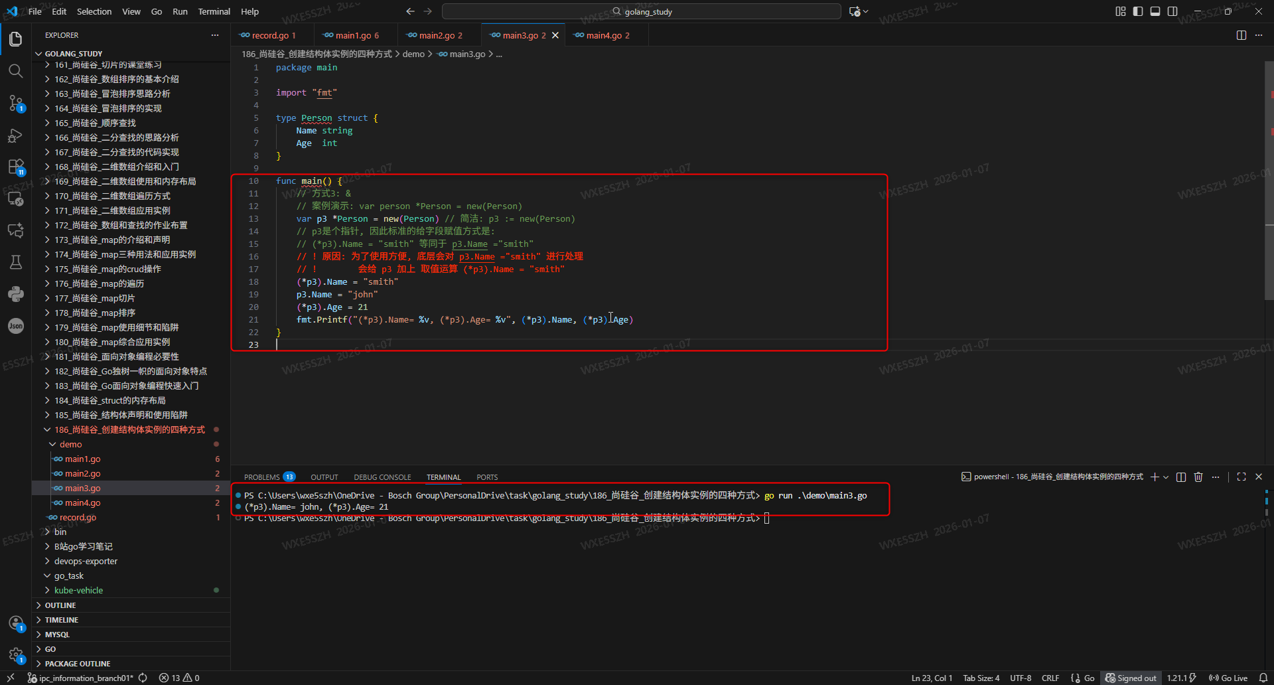Go forward with navigation arrow
1274x685 pixels.
click(x=428, y=11)
